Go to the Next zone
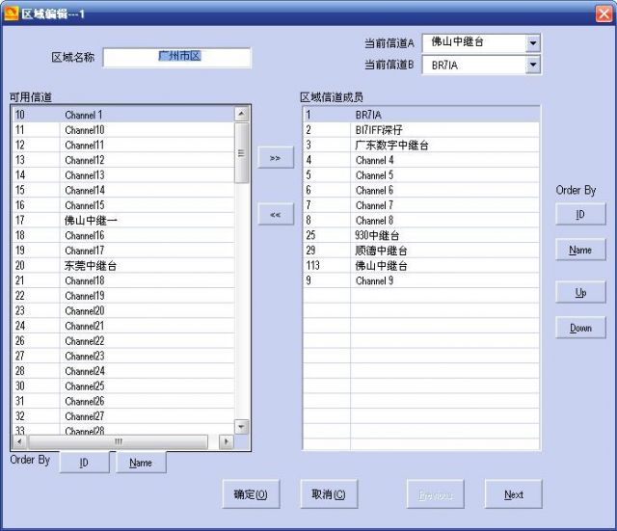Image resolution: width=617 pixels, height=531 pixels. [x=513, y=494]
